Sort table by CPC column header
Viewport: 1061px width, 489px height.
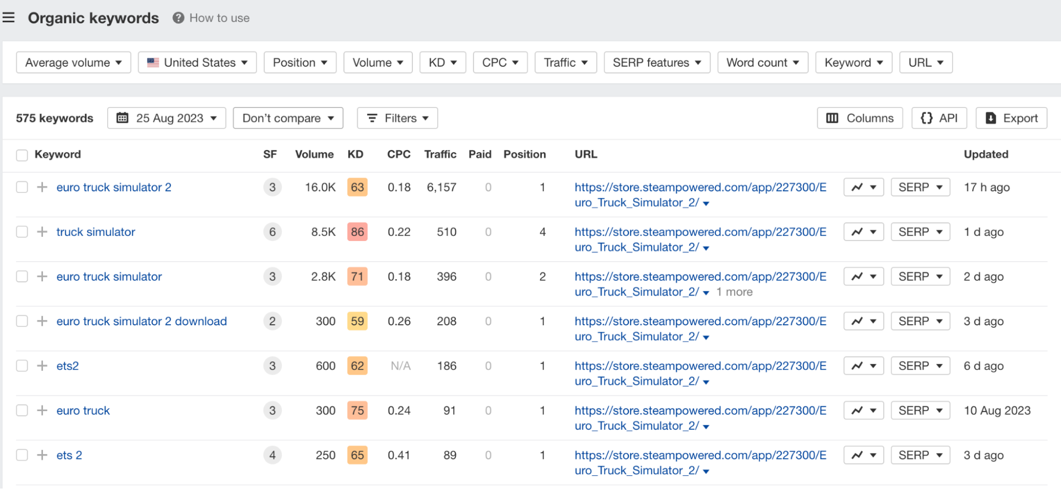[399, 154]
